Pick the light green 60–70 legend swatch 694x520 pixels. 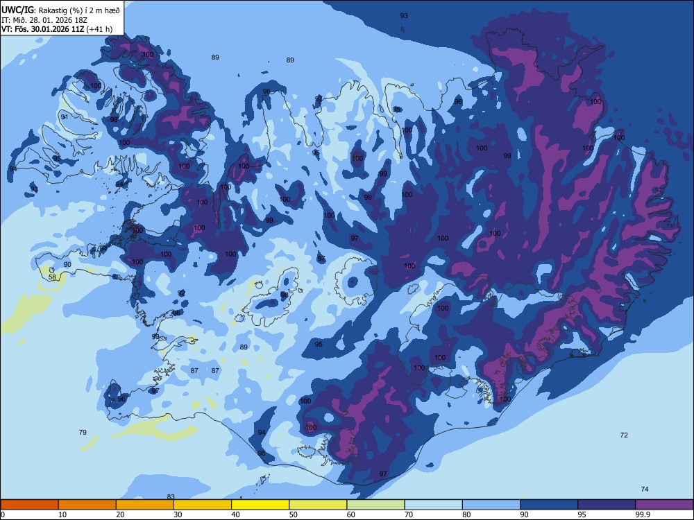[375, 505]
